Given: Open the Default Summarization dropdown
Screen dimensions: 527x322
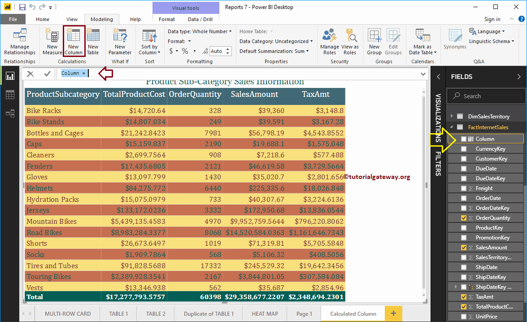Looking at the screenshot, I should (310, 51).
